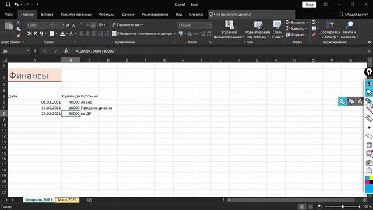Toggle bold Ж formatting
The image size is (373, 210).
click(x=30, y=34)
